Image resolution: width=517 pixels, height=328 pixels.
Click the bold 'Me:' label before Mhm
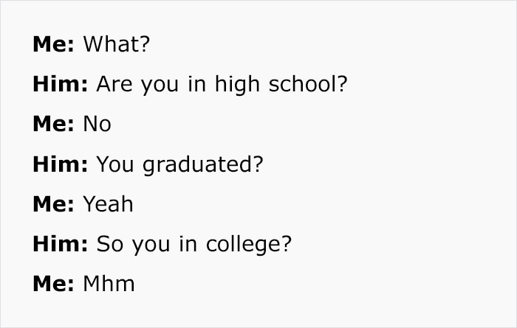[53, 284]
